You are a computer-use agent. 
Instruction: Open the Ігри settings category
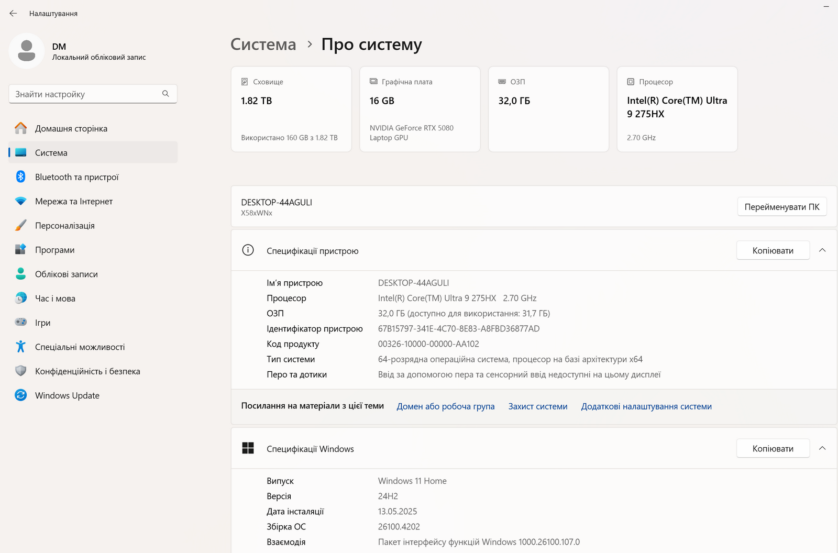(93, 323)
